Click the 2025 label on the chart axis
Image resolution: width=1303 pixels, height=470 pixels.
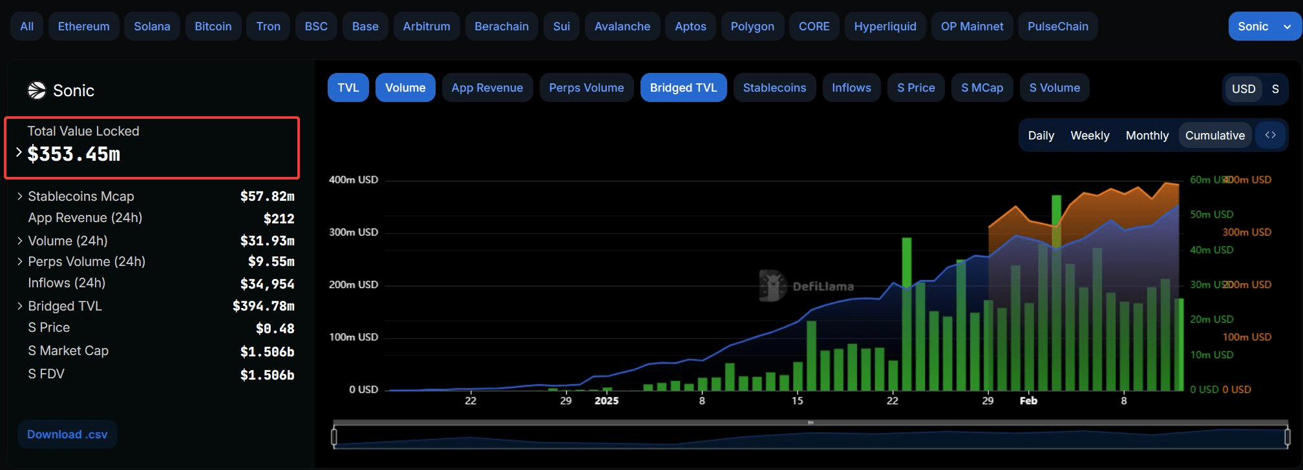tap(606, 401)
